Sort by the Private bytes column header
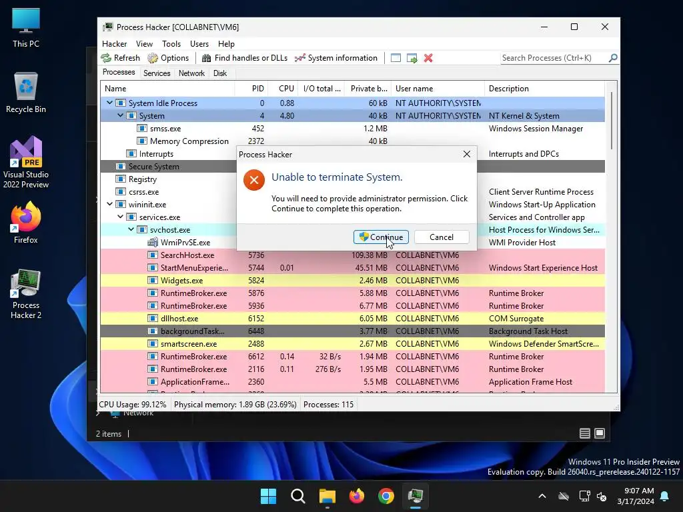 (x=368, y=89)
